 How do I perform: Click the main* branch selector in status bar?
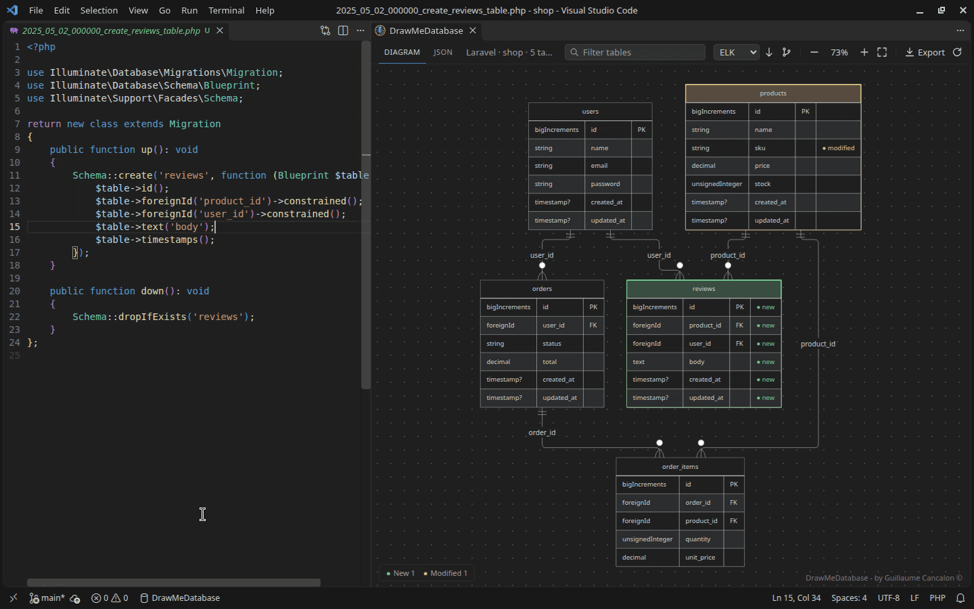[47, 598]
